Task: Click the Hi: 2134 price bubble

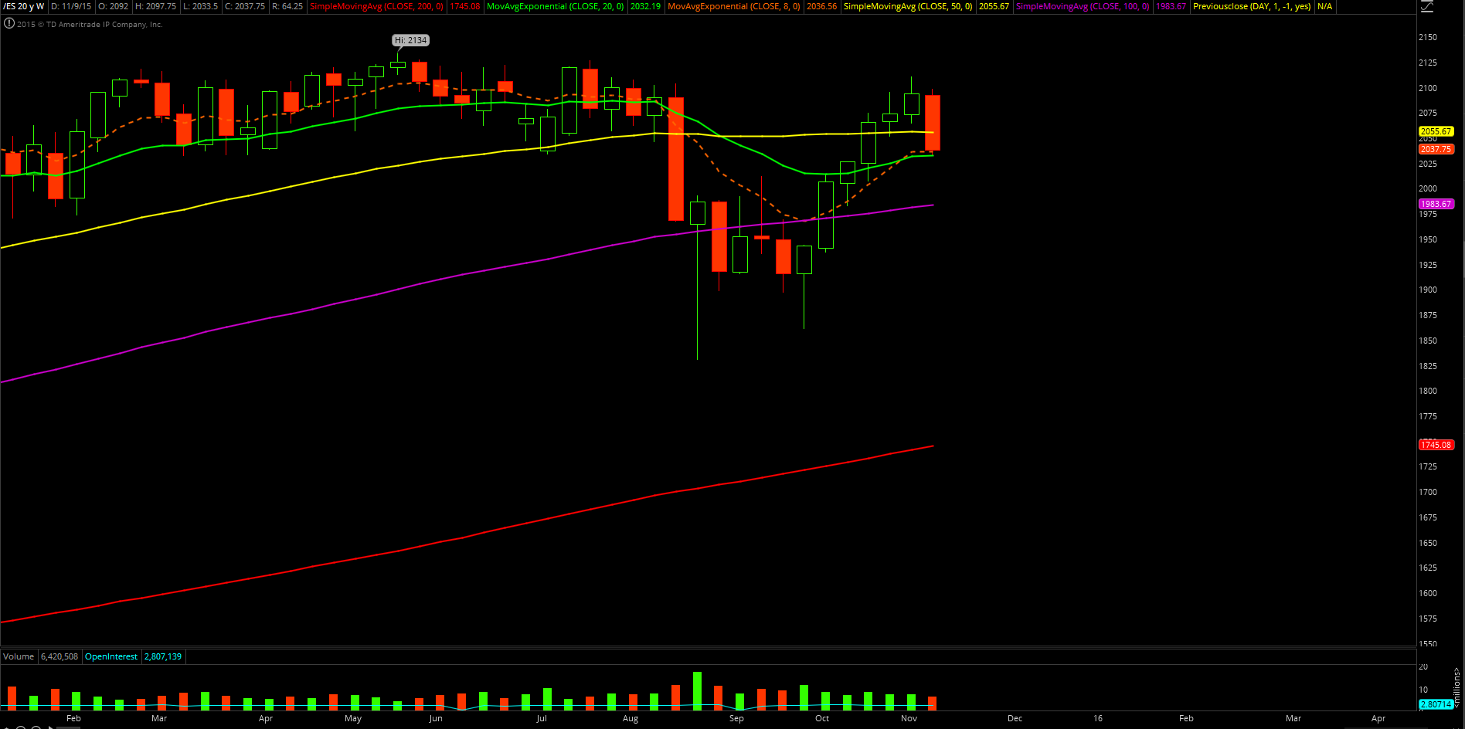Action: (410, 40)
